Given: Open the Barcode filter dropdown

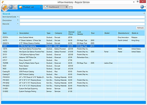Looking at the screenshot, I should coord(18,24).
